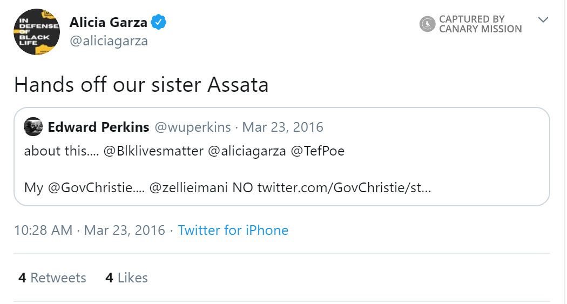
Task: Click the @TefPoe mention
Action: coord(318,151)
